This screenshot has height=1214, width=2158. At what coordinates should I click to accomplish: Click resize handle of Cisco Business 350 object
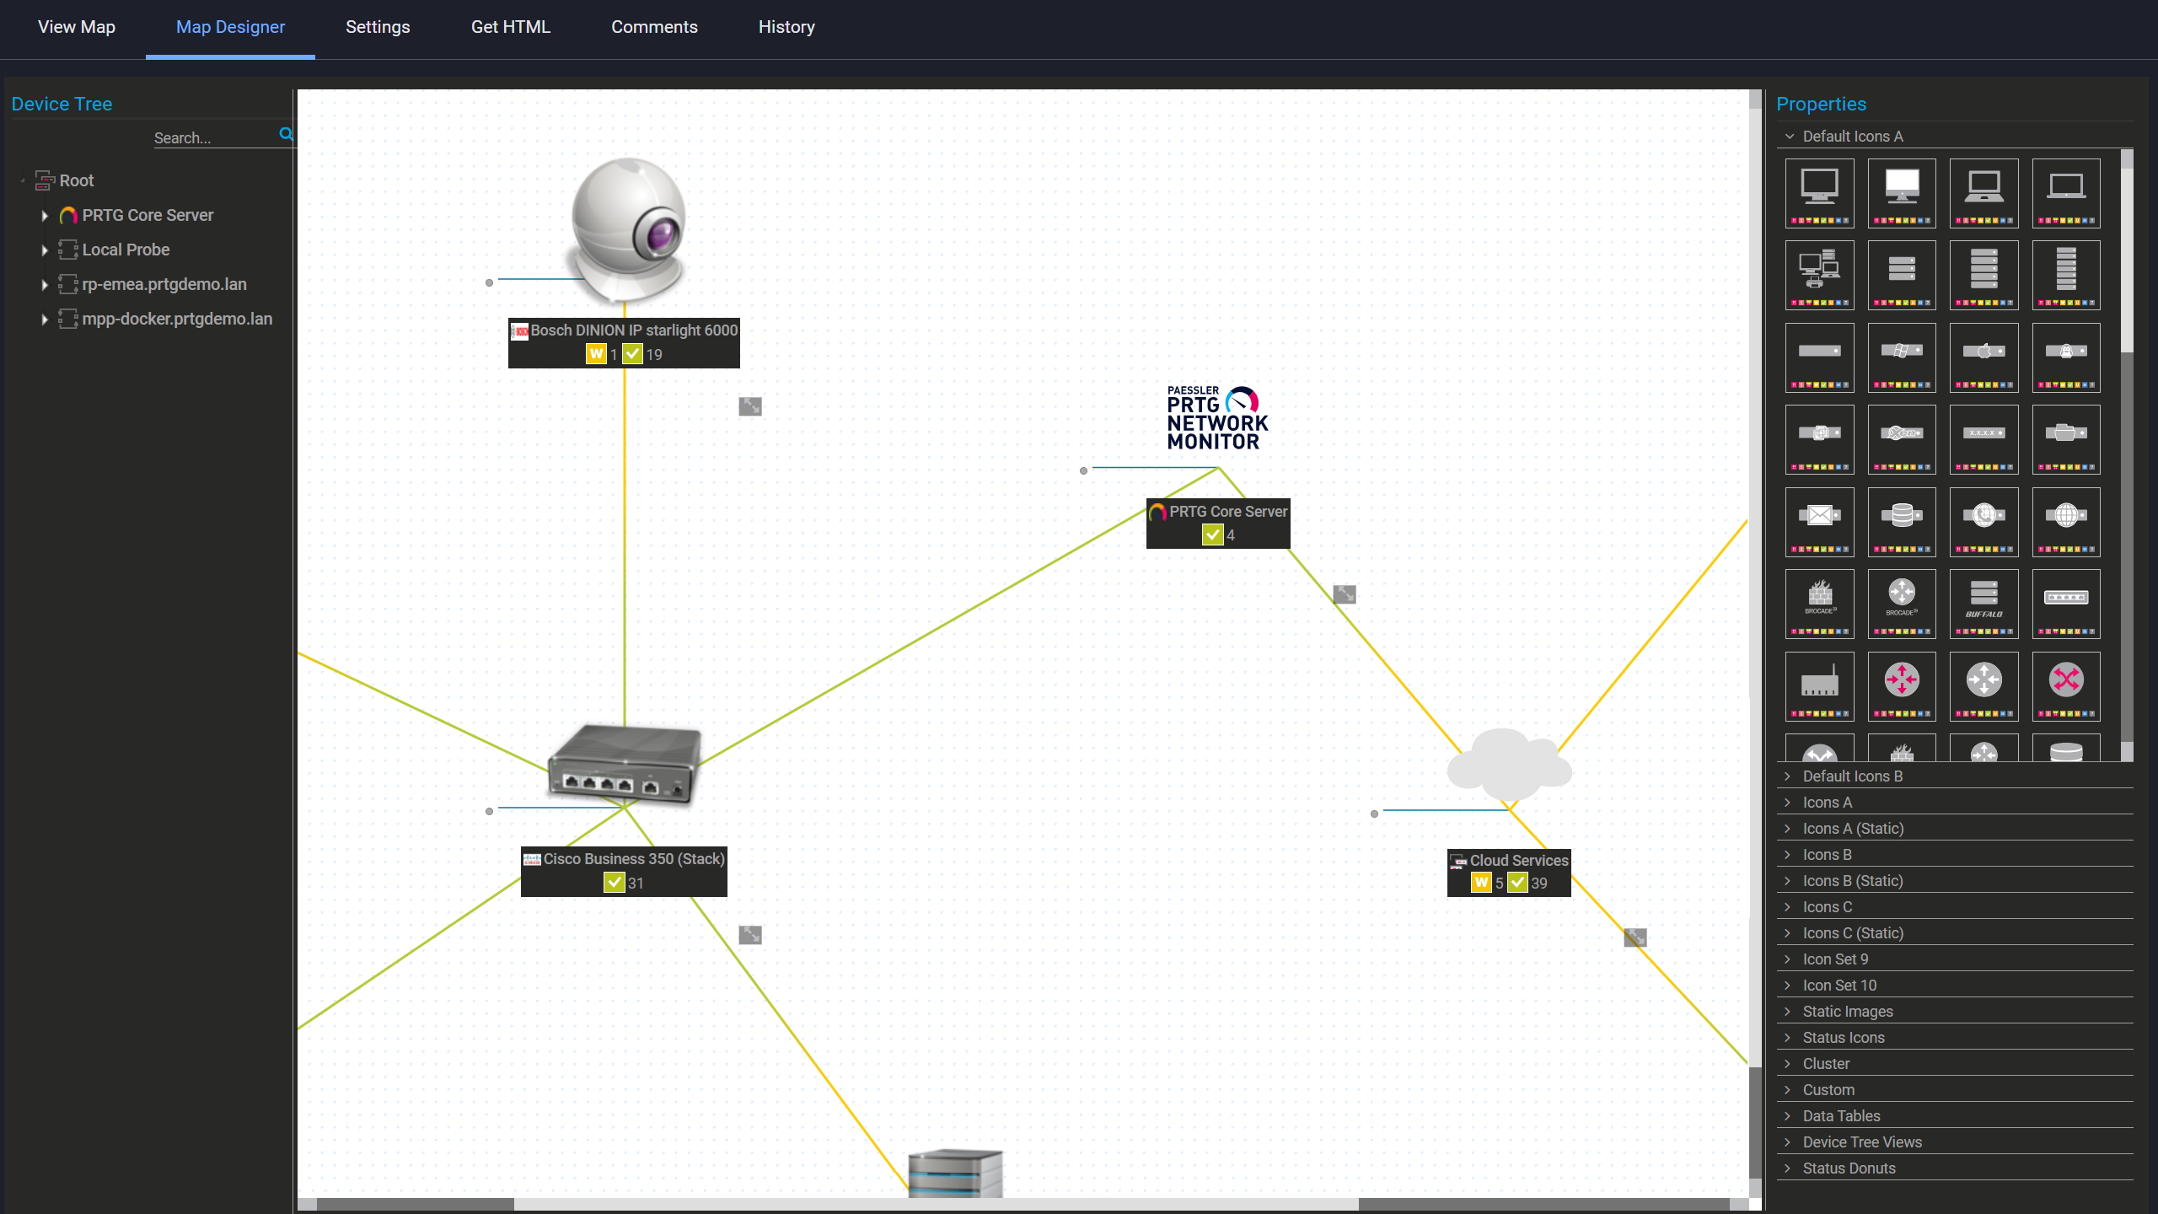click(x=750, y=935)
